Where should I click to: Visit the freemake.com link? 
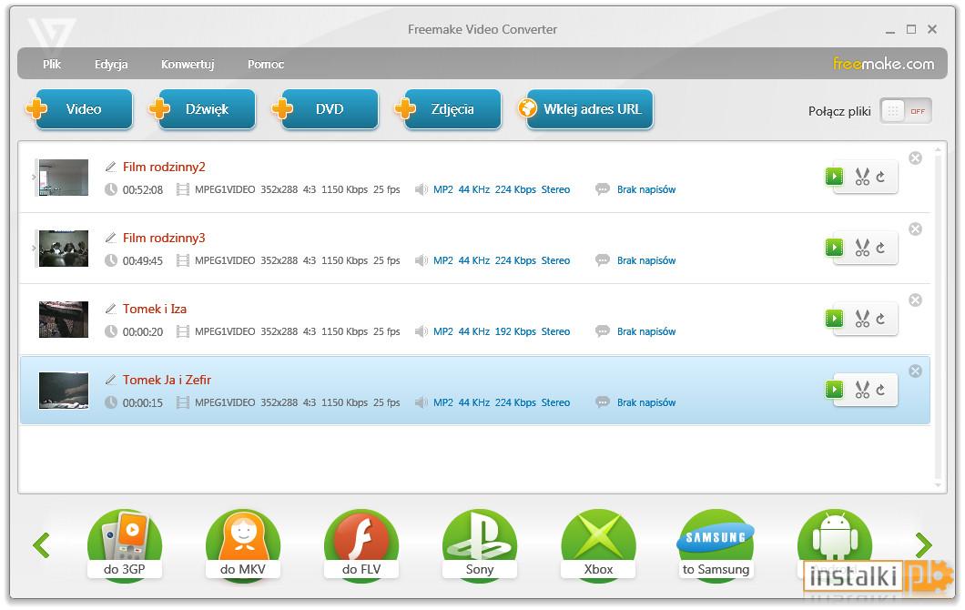click(883, 64)
